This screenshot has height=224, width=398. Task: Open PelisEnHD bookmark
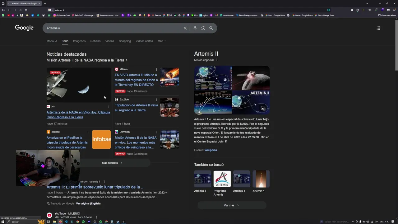[x=83, y=15]
